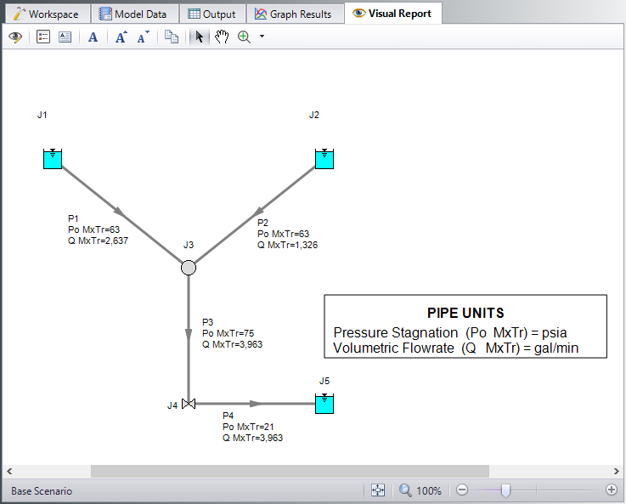Select the pan hand tool

(221, 37)
